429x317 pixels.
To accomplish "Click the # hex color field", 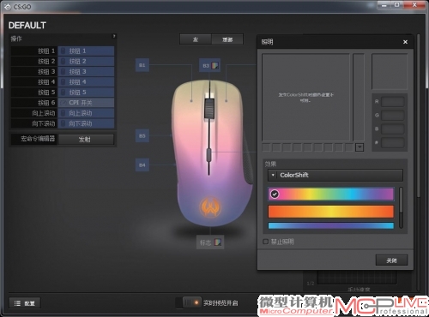I will (392, 142).
